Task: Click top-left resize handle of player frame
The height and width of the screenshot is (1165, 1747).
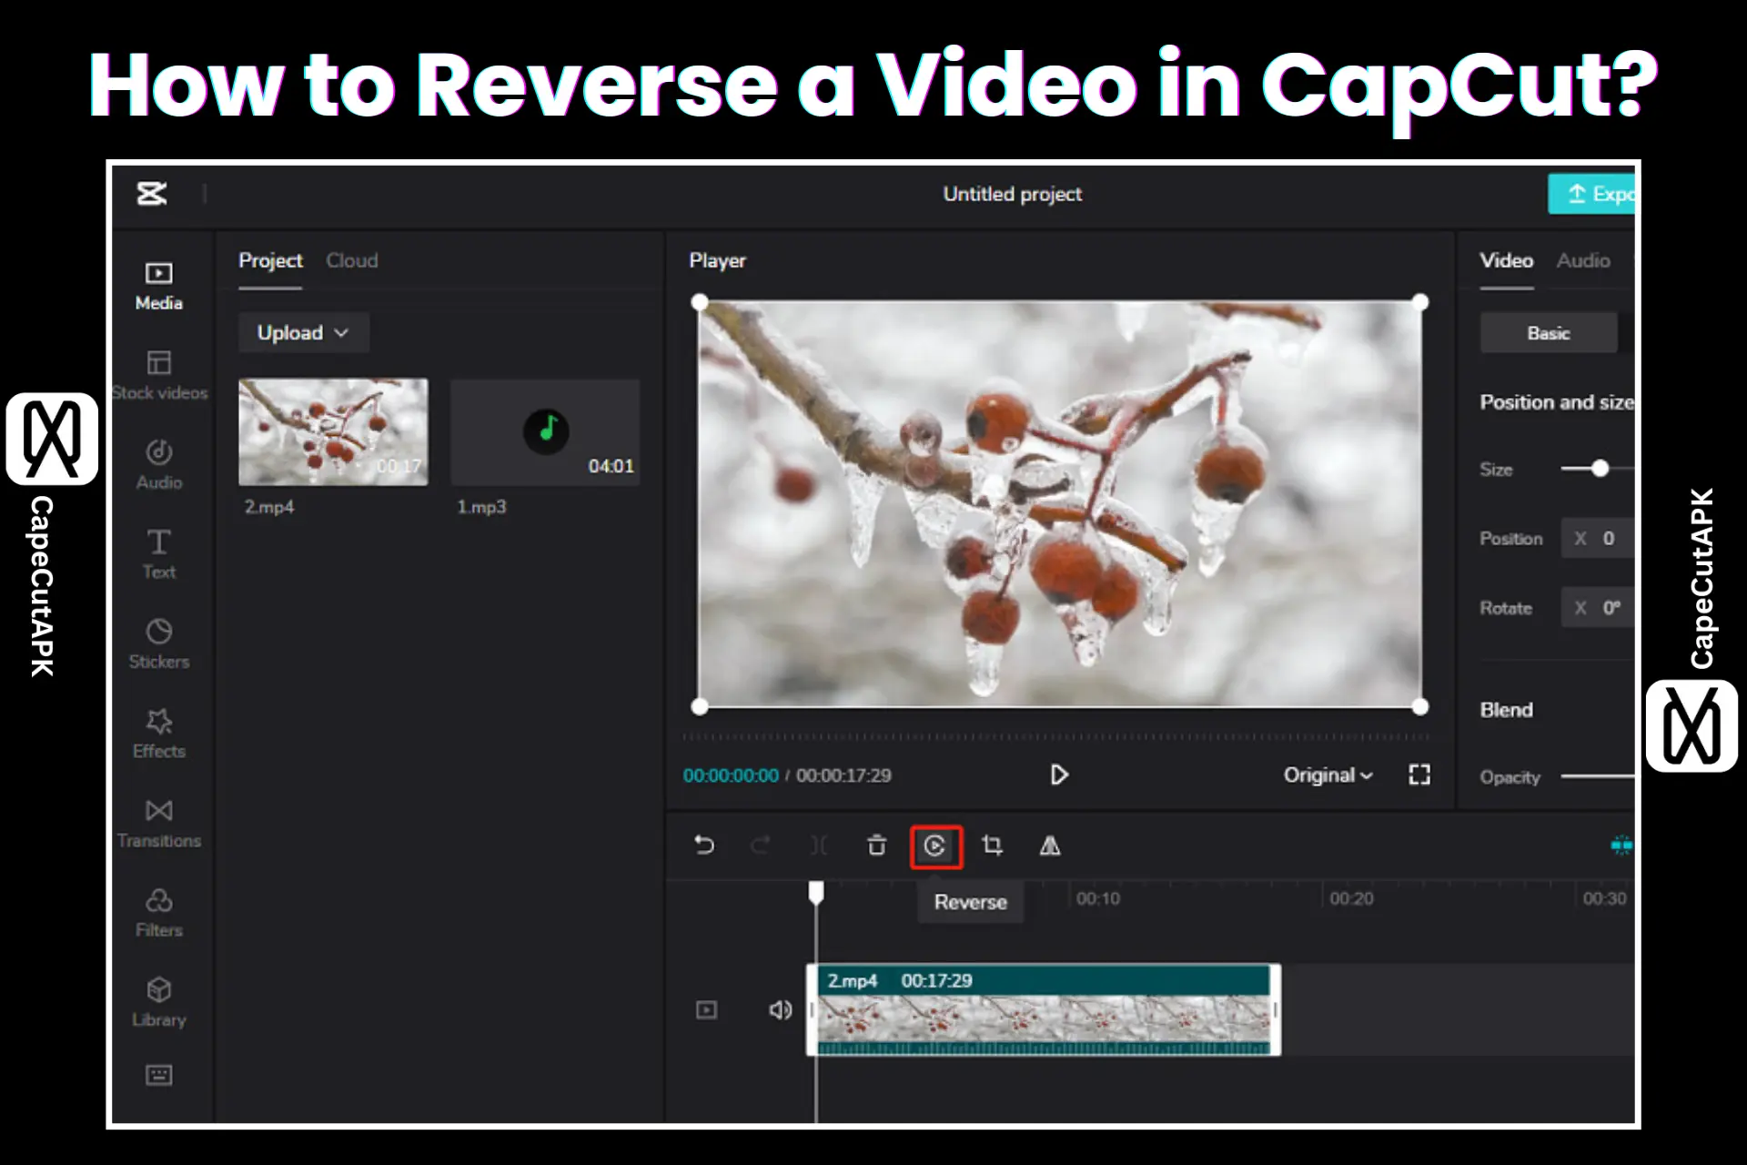Action: click(x=700, y=302)
